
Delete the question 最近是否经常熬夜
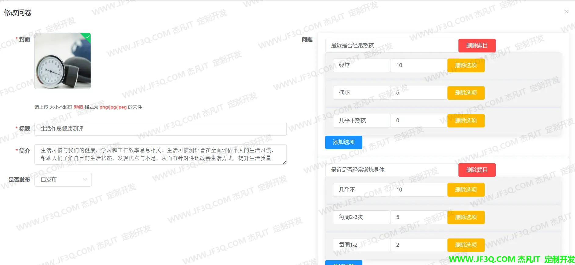pyautogui.click(x=476, y=45)
